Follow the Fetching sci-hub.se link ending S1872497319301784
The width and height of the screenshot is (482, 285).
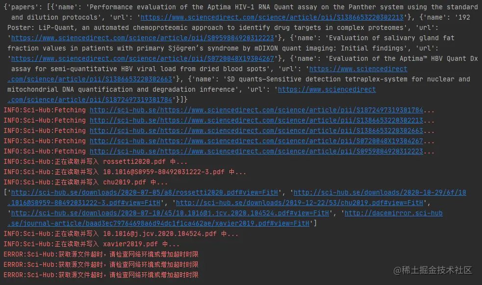(256, 110)
